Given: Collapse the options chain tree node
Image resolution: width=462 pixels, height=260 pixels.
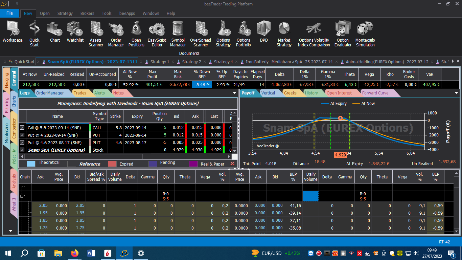Looking at the screenshot, I should 22,196.
